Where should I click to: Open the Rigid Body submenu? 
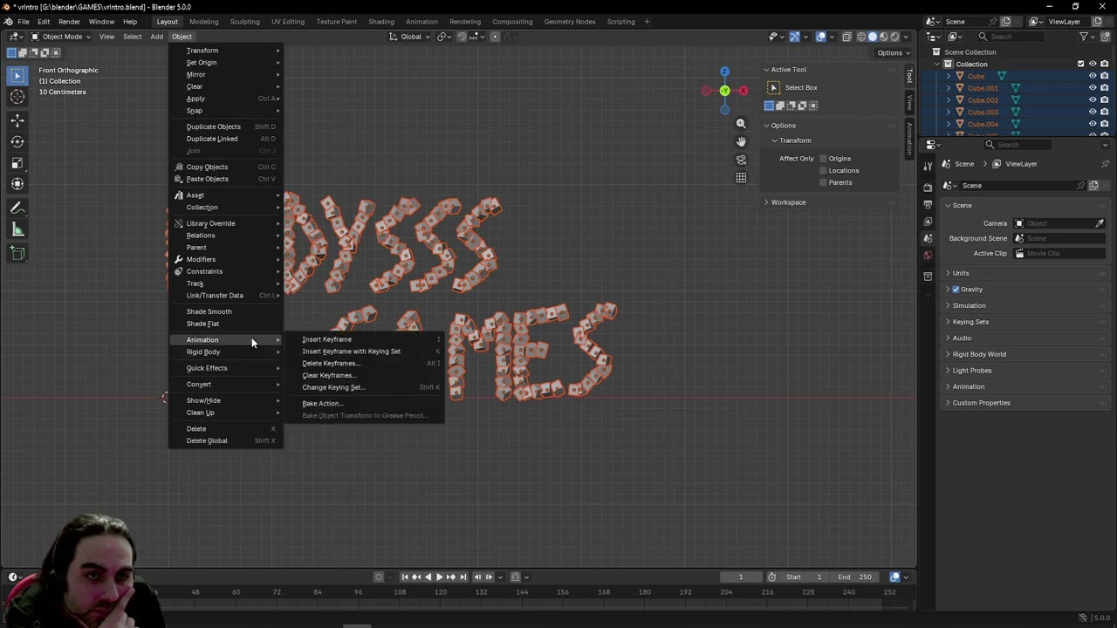click(x=225, y=352)
